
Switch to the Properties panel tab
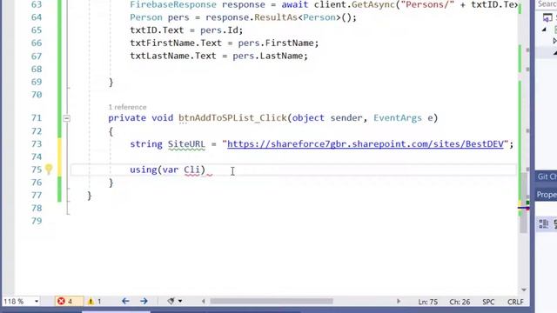[547, 195]
